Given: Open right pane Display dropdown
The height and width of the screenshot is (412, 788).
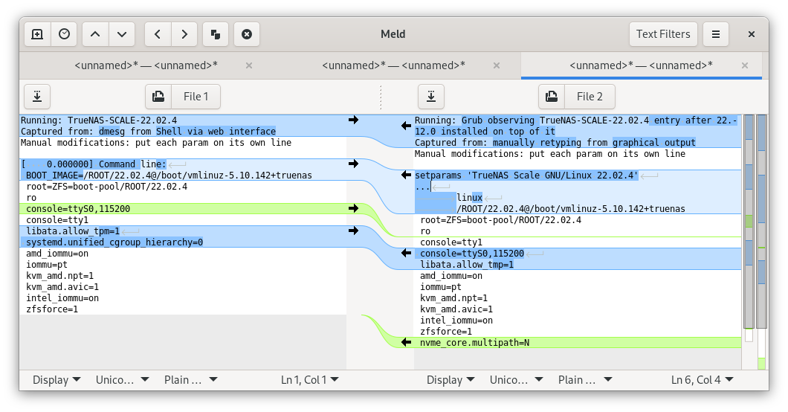Looking at the screenshot, I should click(x=450, y=380).
